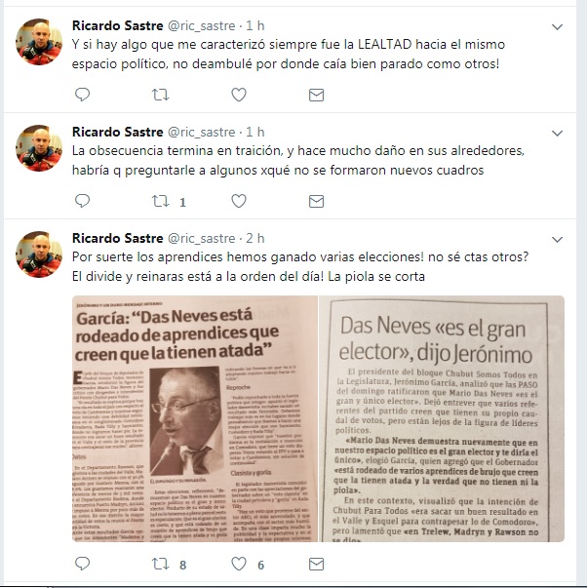Screen dimensions: 587x588
Task: Open the 2 h timestamp of third tweet
Action: [x=255, y=238]
